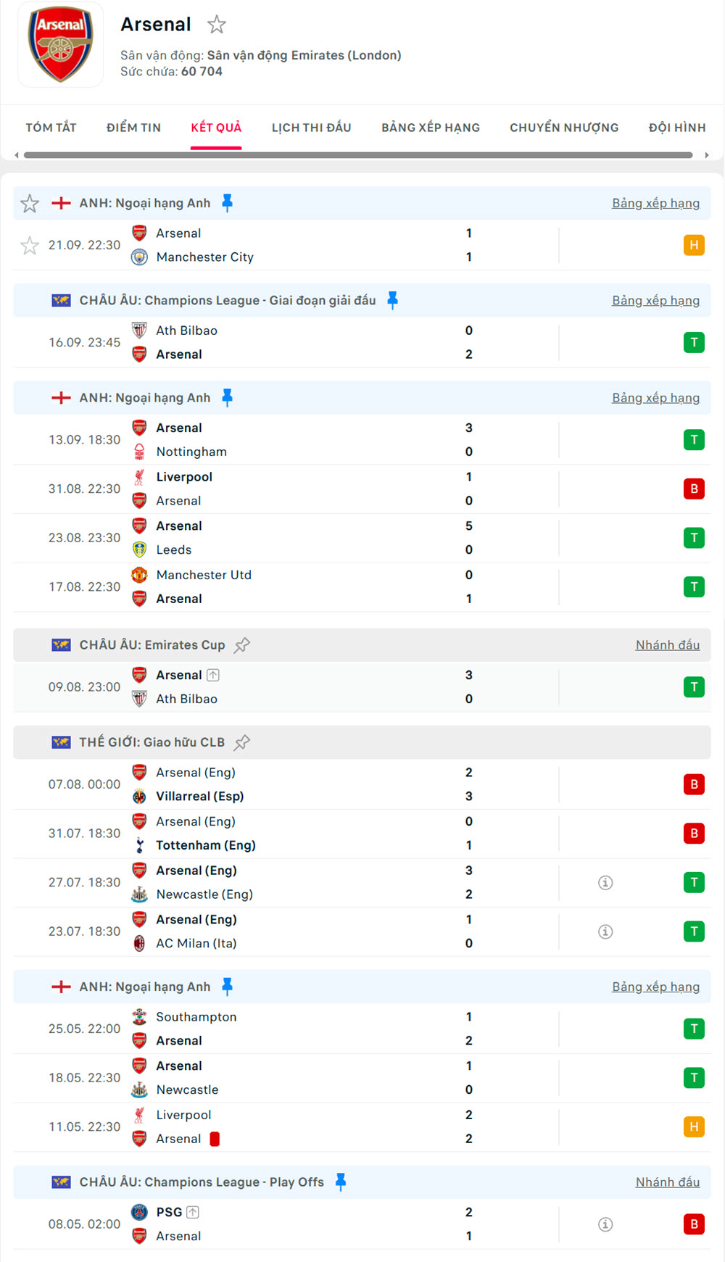The height and width of the screenshot is (1262, 725).
Task: Open info icon for Arsenal vs AC Milan
Action: pos(605,931)
